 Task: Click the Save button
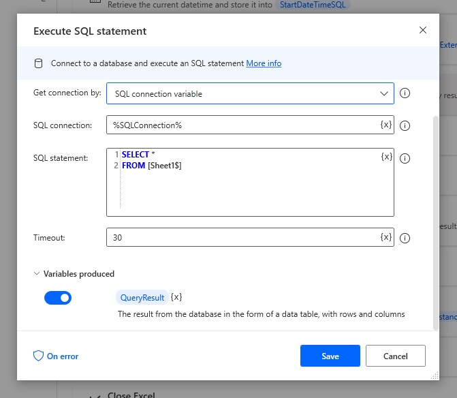[330, 356]
